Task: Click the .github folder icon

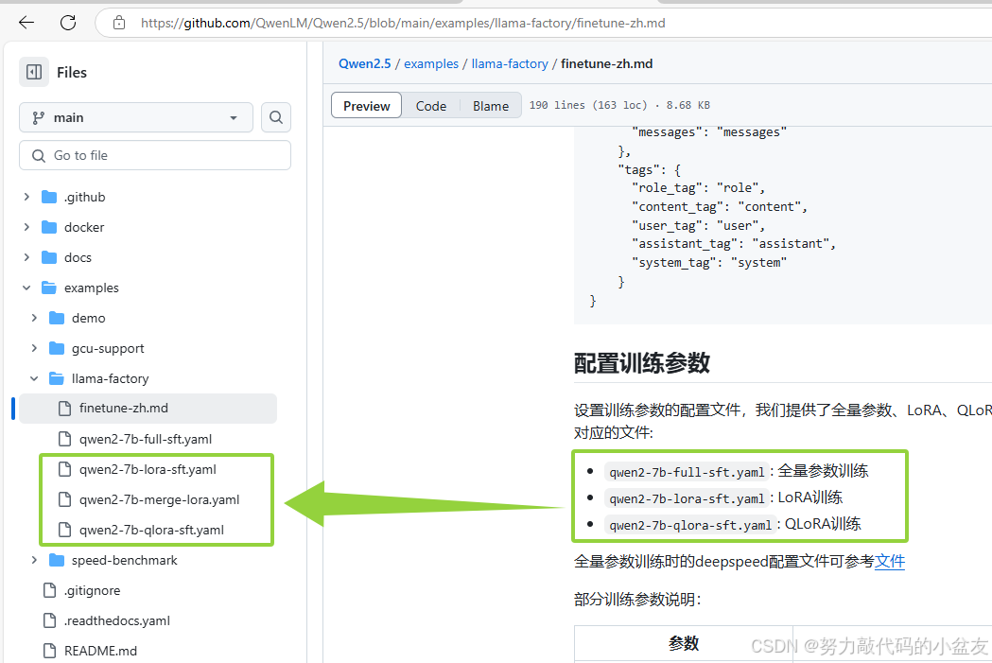Action: [x=49, y=197]
